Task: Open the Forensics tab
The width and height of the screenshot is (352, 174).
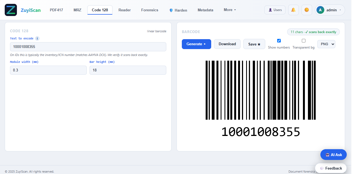Action: [x=150, y=10]
